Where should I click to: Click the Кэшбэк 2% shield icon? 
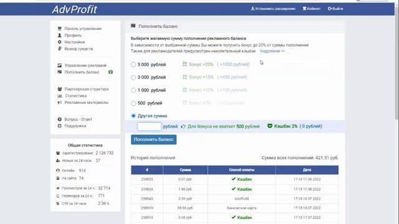coord(270,126)
